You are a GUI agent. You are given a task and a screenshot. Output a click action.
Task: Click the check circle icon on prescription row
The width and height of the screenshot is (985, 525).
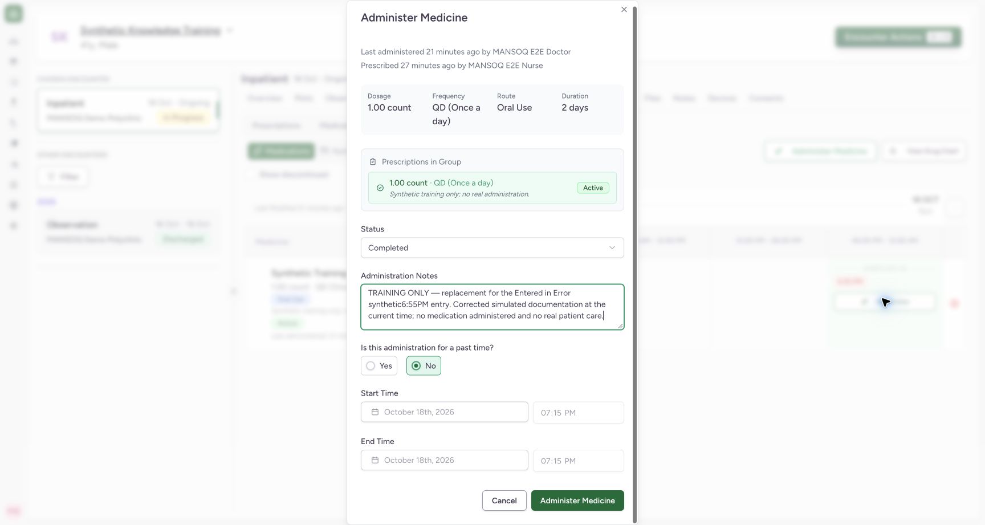pos(380,188)
